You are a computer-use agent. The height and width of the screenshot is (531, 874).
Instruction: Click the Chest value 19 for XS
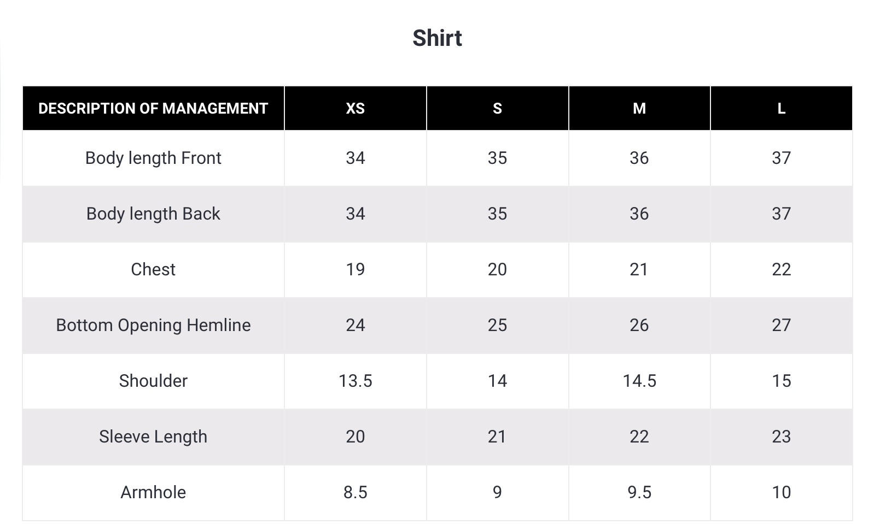click(355, 269)
